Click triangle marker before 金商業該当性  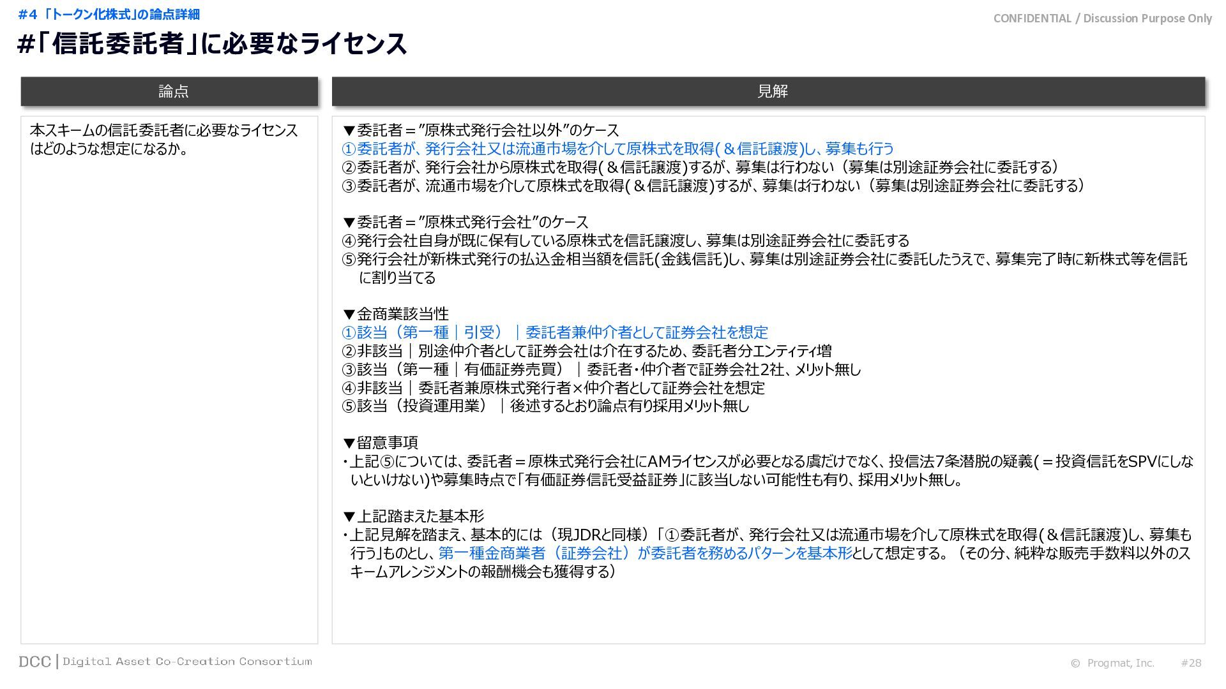coord(349,315)
